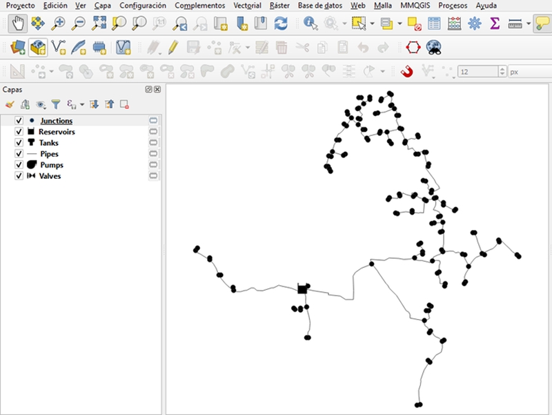Click Add Group icon in Capas panel
Image resolution: width=552 pixels, height=415 pixels.
[25, 104]
